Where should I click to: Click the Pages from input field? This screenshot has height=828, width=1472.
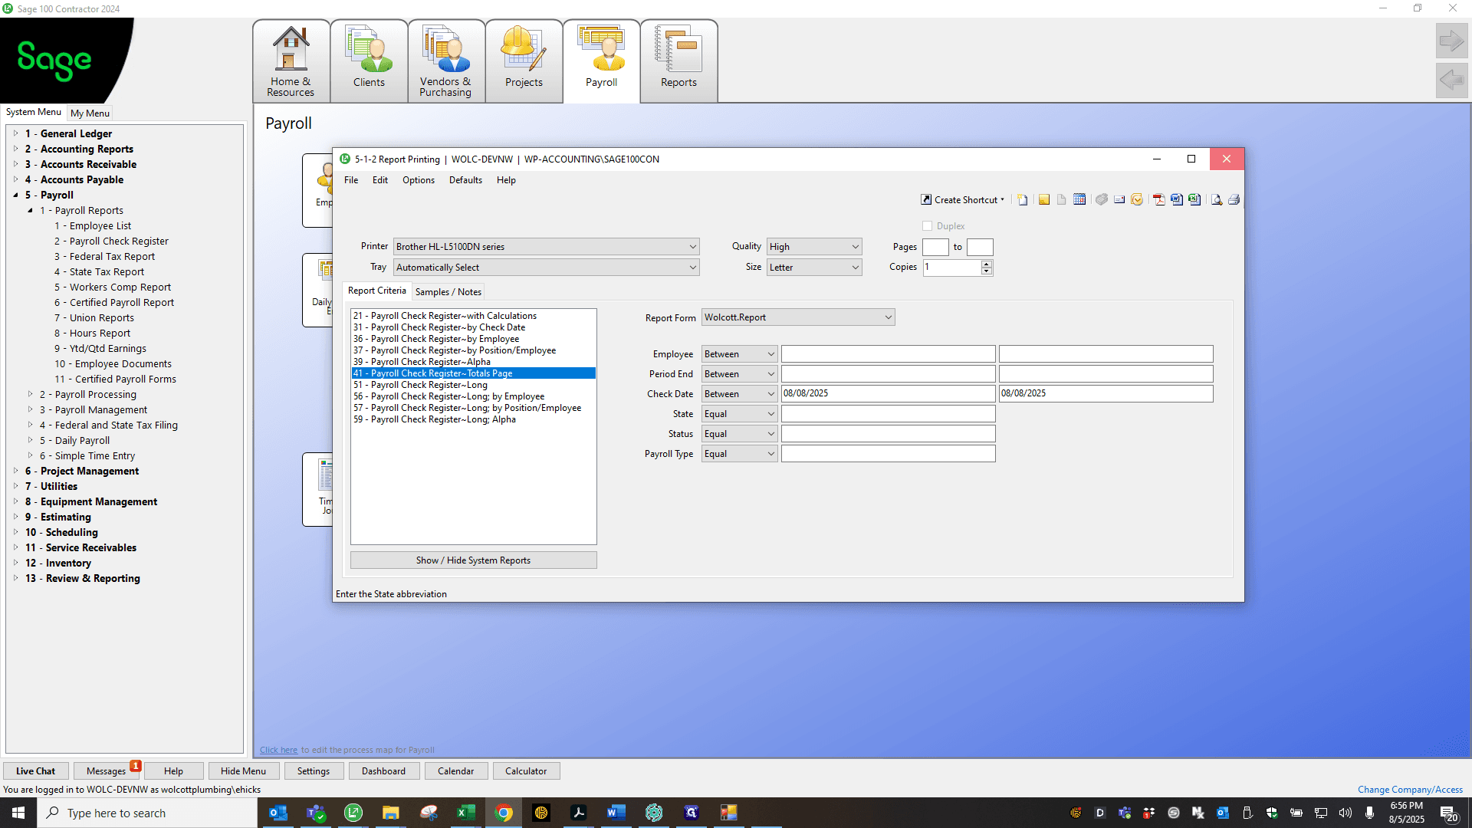click(935, 247)
